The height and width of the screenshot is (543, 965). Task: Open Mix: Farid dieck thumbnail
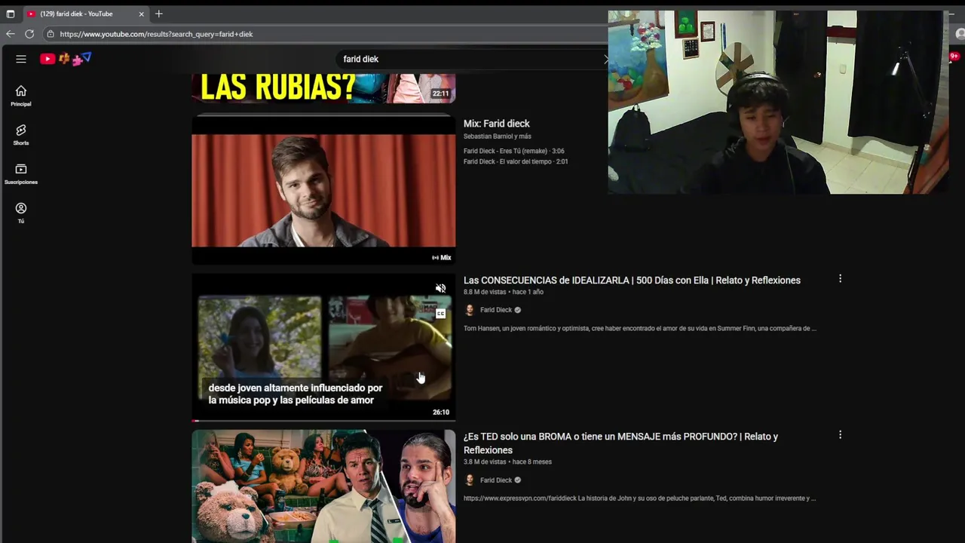pos(323,190)
